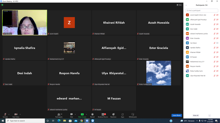Click the Mute All button

196,115
